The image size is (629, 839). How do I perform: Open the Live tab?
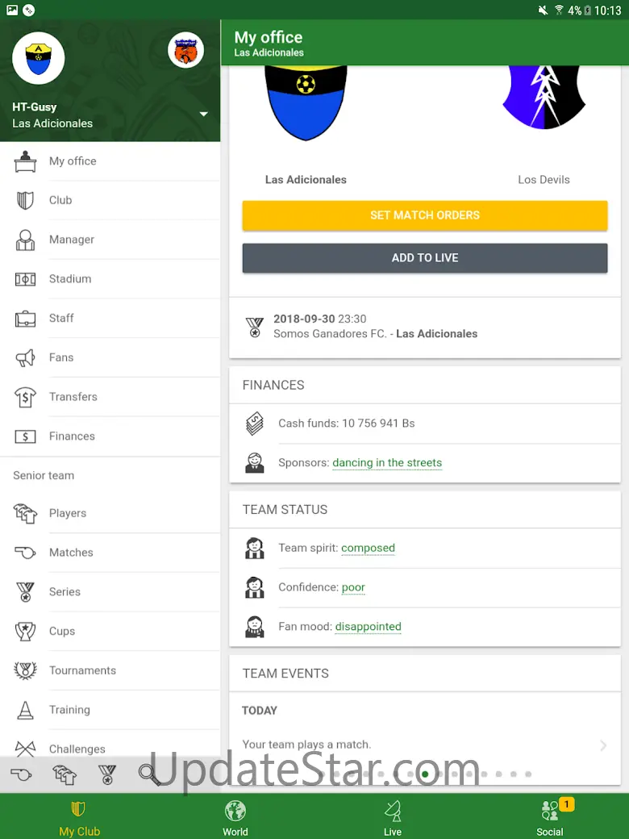click(x=393, y=817)
